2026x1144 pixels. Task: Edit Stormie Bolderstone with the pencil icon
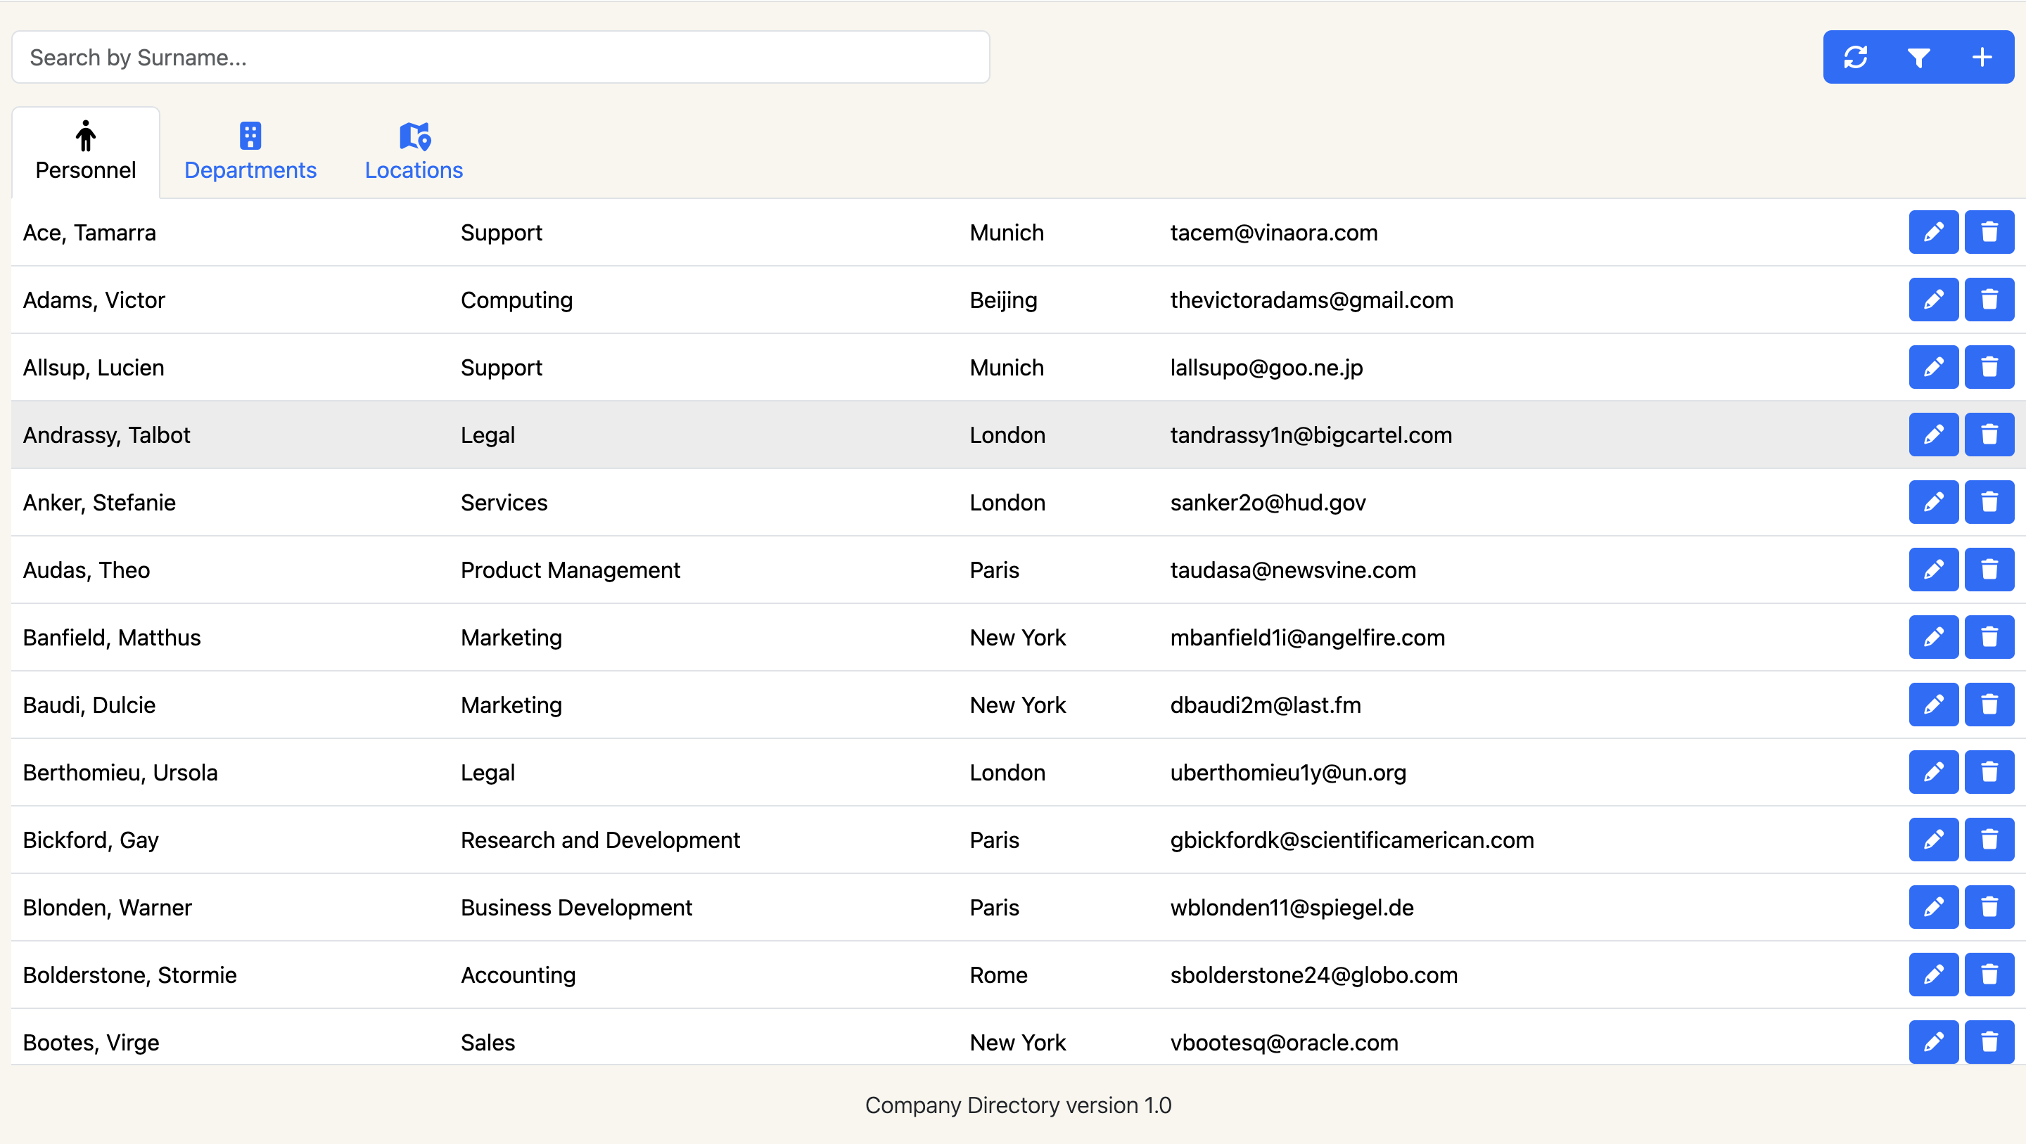pyautogui.click(x=1934, y=975)
